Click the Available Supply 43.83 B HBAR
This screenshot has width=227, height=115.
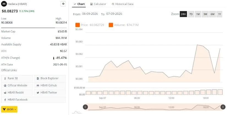(x=59, y=45)
